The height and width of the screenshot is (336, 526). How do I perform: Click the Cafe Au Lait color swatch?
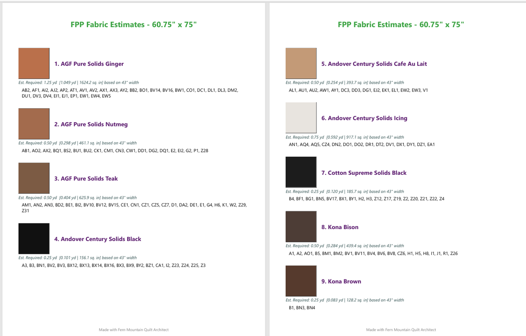pos(301,64)
